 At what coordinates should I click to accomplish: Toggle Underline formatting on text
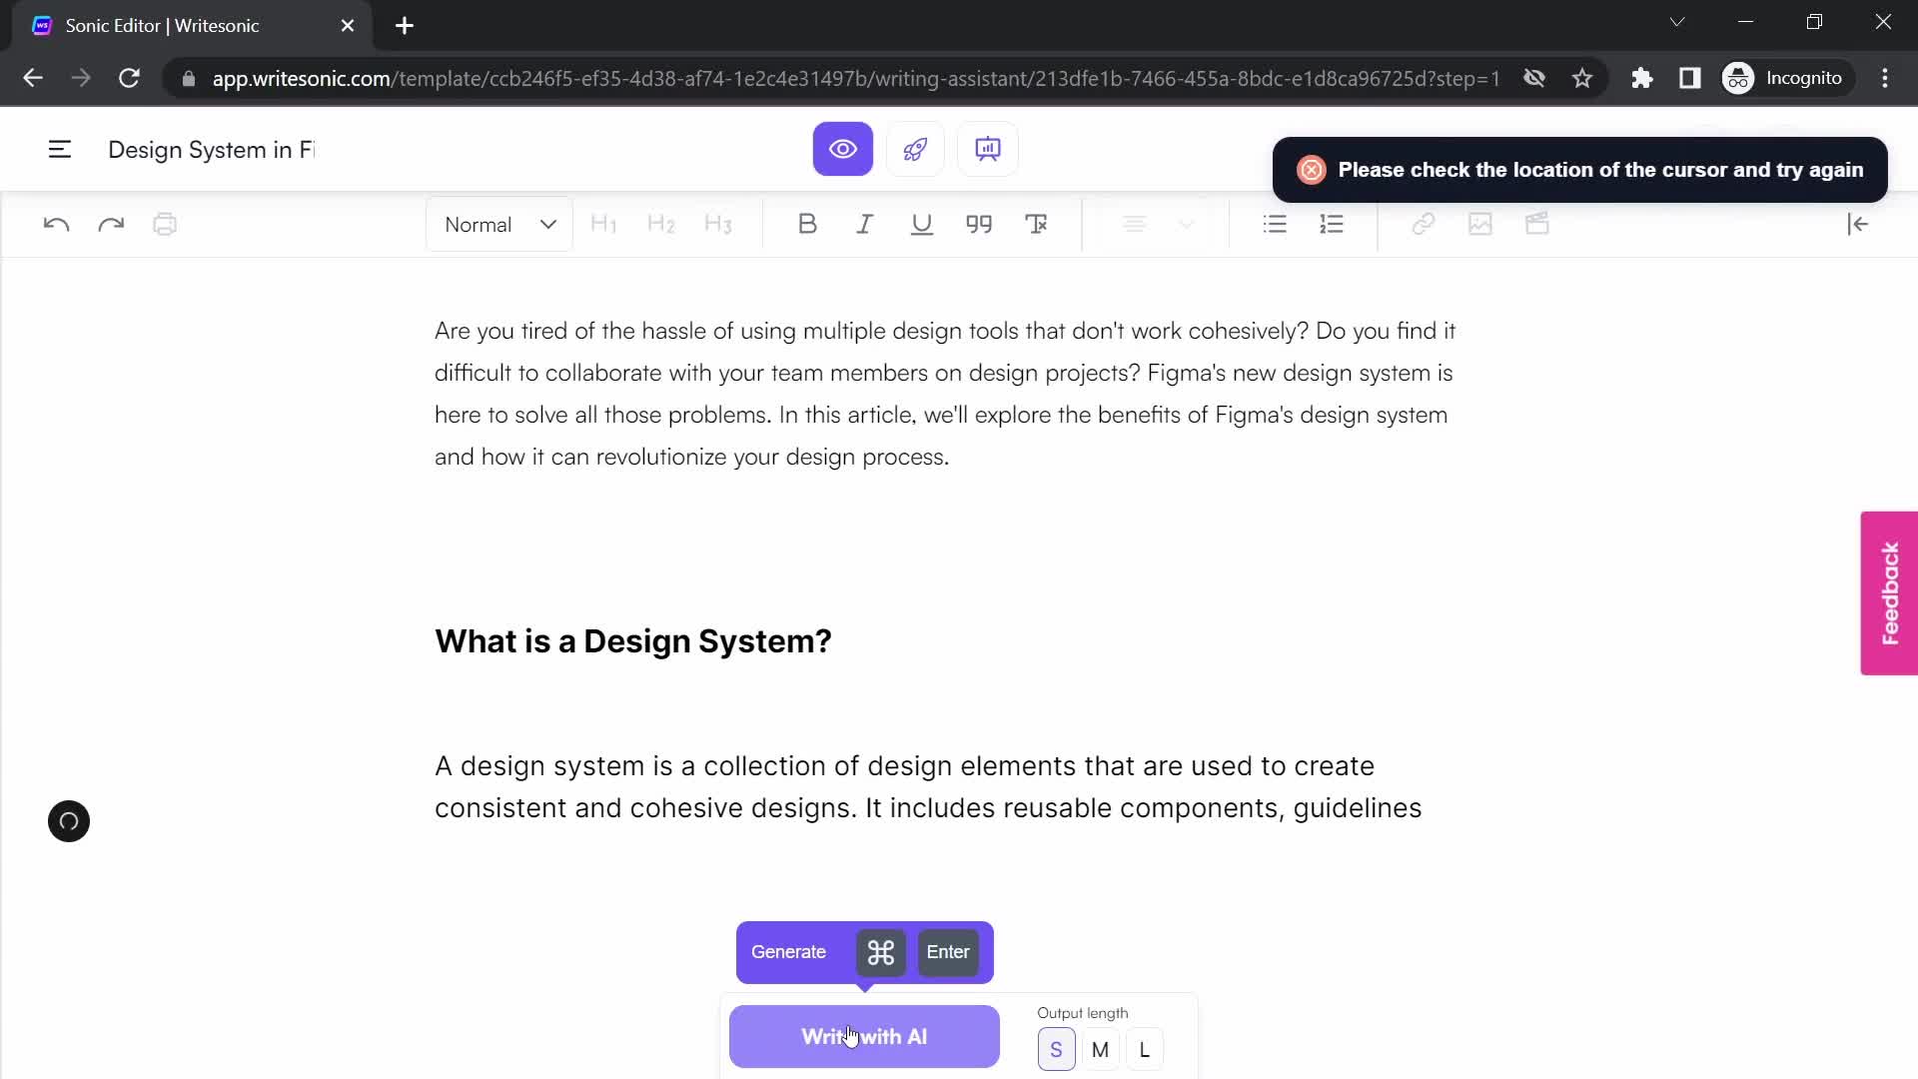923,224
